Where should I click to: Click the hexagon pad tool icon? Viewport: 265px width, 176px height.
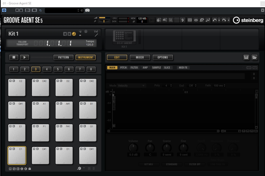pyautogui.click(x=79, y=168)
